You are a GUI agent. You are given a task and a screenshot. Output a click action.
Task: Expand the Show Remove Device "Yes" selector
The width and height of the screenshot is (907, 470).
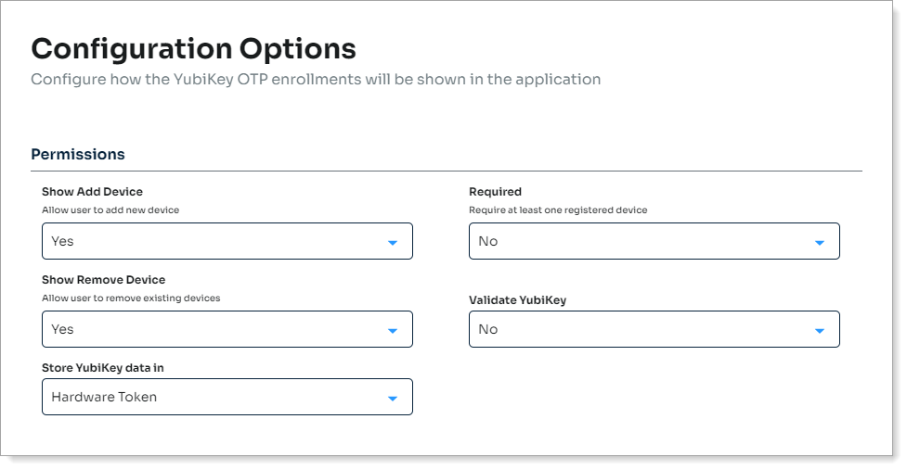click(214, 329)
